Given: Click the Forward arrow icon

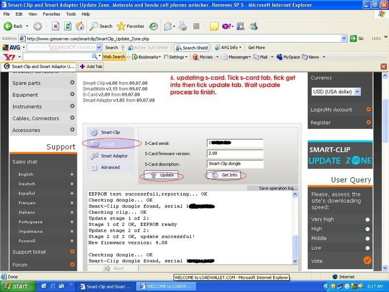Looking at the screenshot, I should click(x=38, y=26).
